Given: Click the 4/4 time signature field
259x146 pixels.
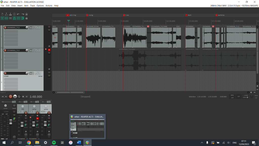Looking at the screenshot, I should 239,97.
